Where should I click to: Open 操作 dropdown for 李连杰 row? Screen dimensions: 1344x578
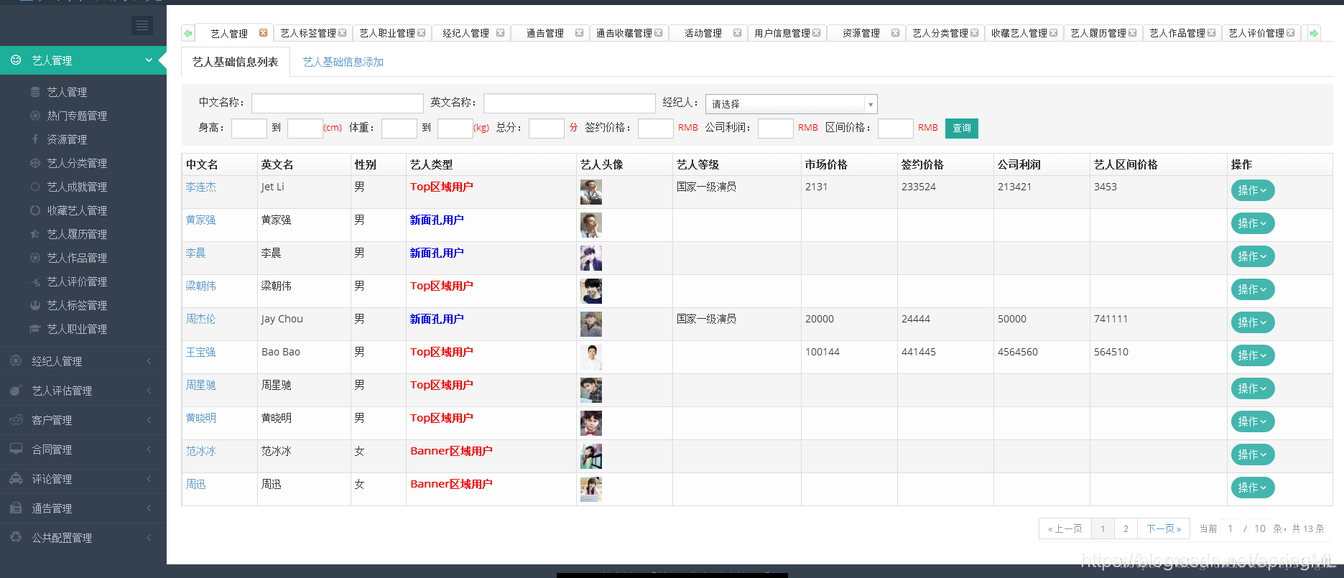(x=1253, y=190)
